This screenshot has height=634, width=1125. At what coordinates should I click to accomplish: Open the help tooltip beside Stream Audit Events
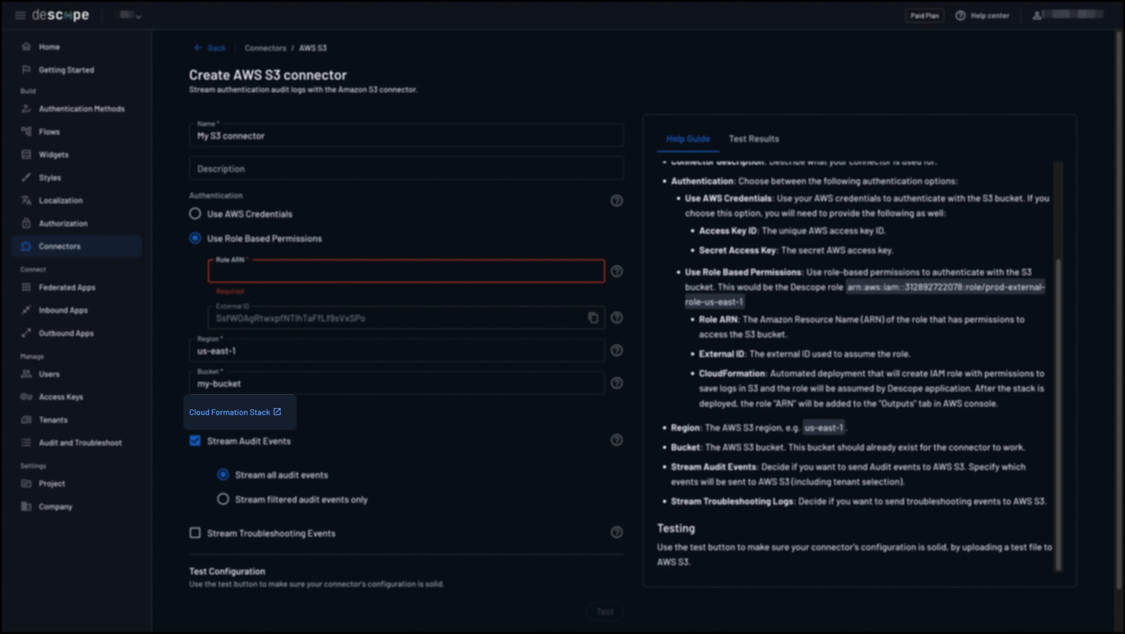[x=617, y=440]
